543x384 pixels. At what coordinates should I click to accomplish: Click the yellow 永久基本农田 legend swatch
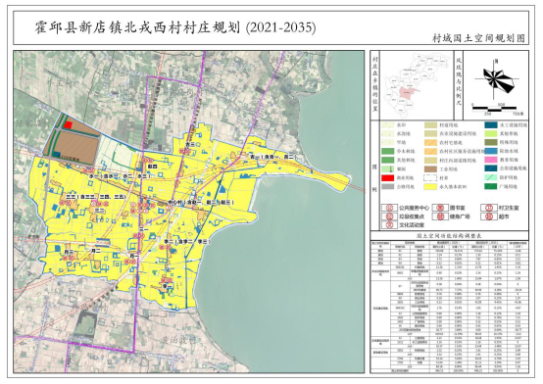pyautogui.click(x=431, y=187)
